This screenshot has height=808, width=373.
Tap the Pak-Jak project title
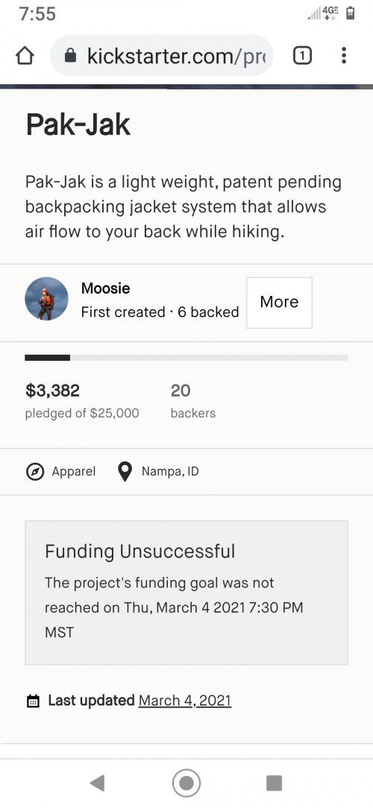(78, 124)
